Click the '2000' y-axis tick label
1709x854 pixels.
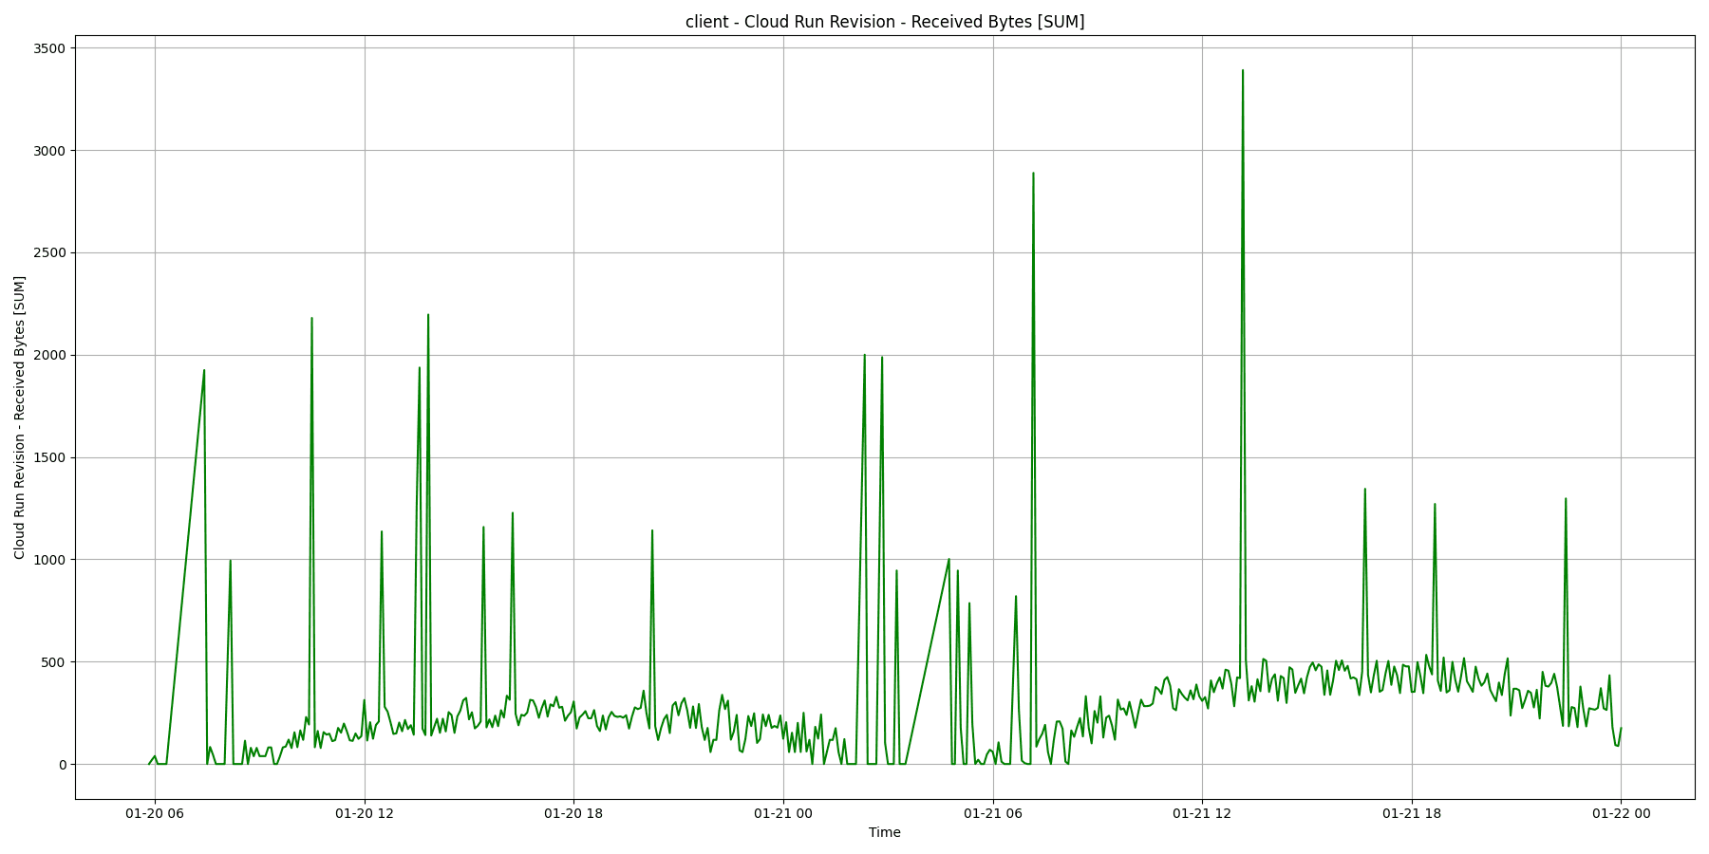[50, 355]
